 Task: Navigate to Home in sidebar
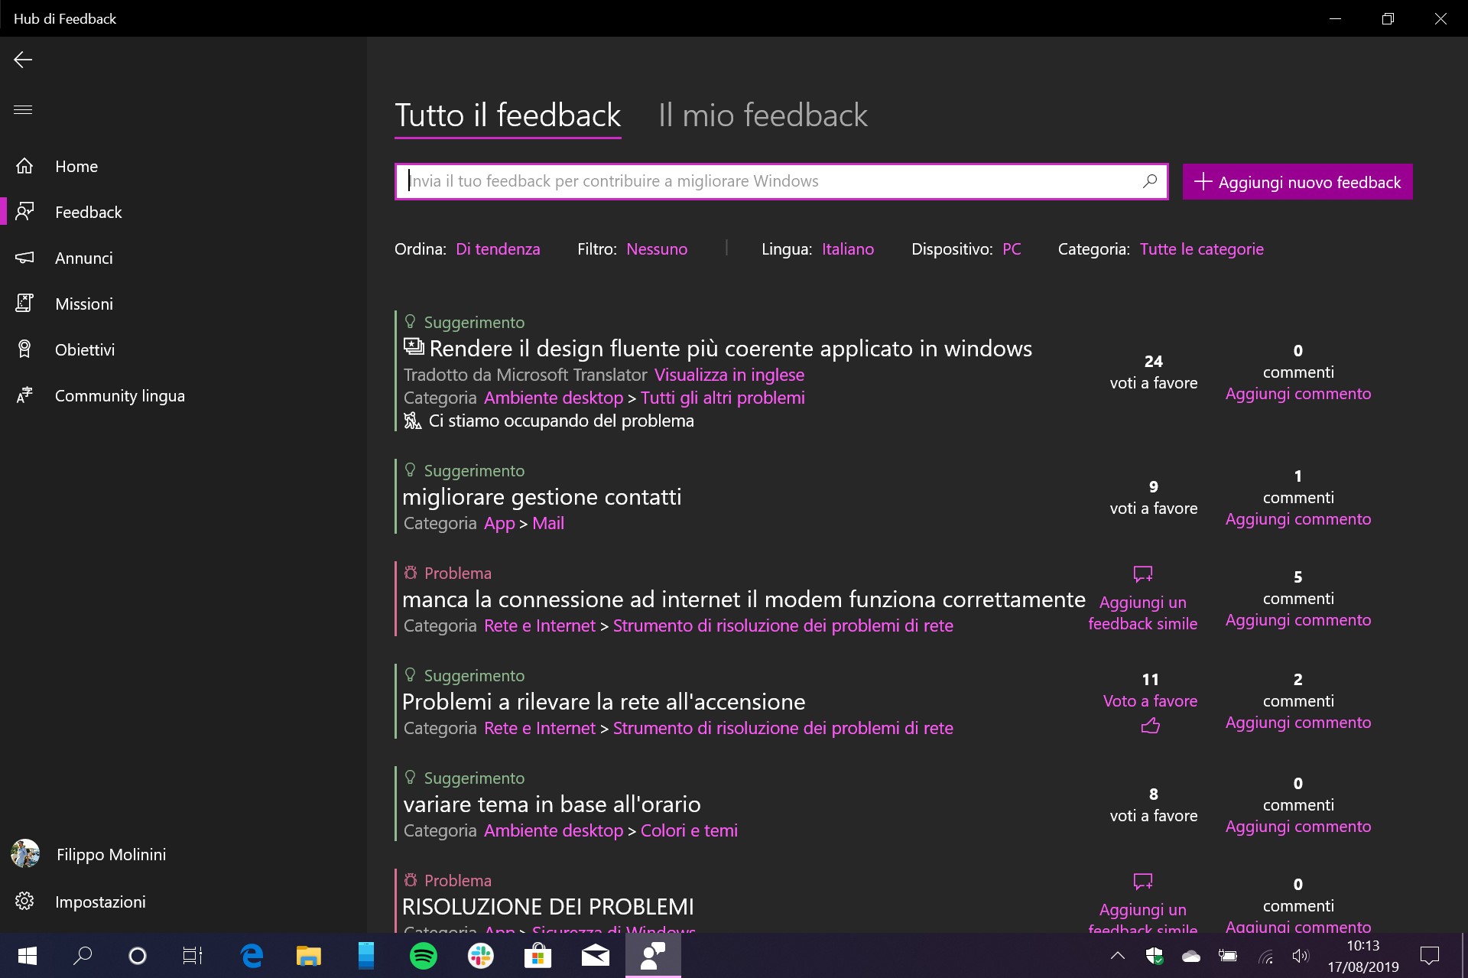click(x=75, y=165)
